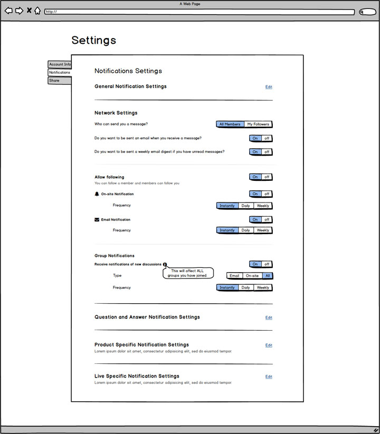This screenshot has width=380, height=434.
Task: Set Email Notification frequency to Weekly
Action: (263, 230)
